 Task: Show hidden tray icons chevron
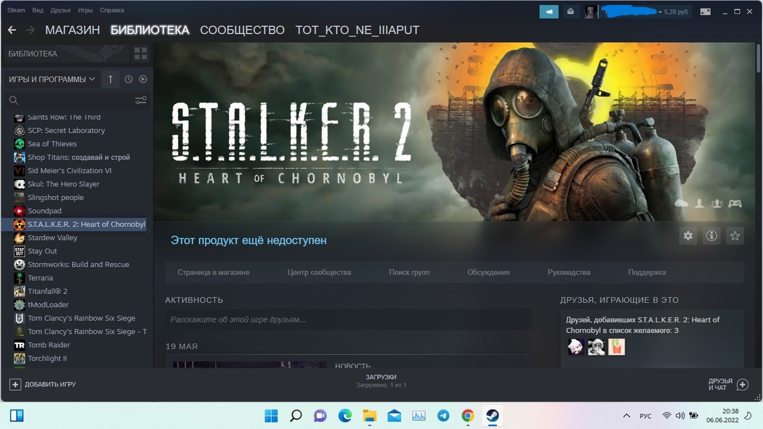[626, 415]
